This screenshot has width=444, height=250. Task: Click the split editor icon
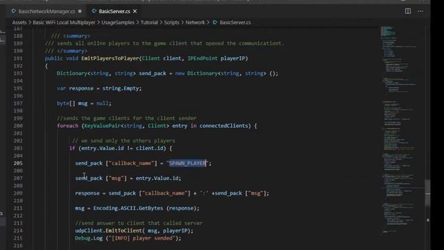(408, 11)
